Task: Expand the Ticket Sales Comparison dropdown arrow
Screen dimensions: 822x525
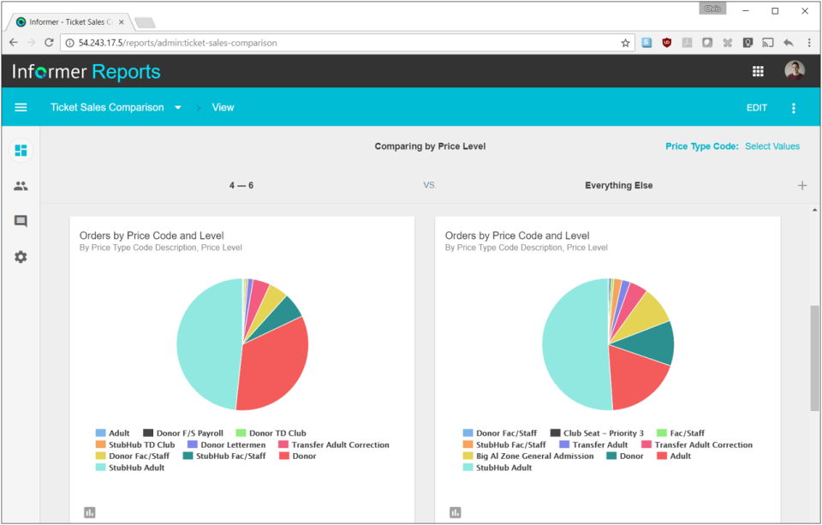Action: click(x=178, y=108)
